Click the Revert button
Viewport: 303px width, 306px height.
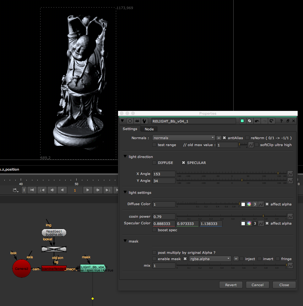pos(231,285)
